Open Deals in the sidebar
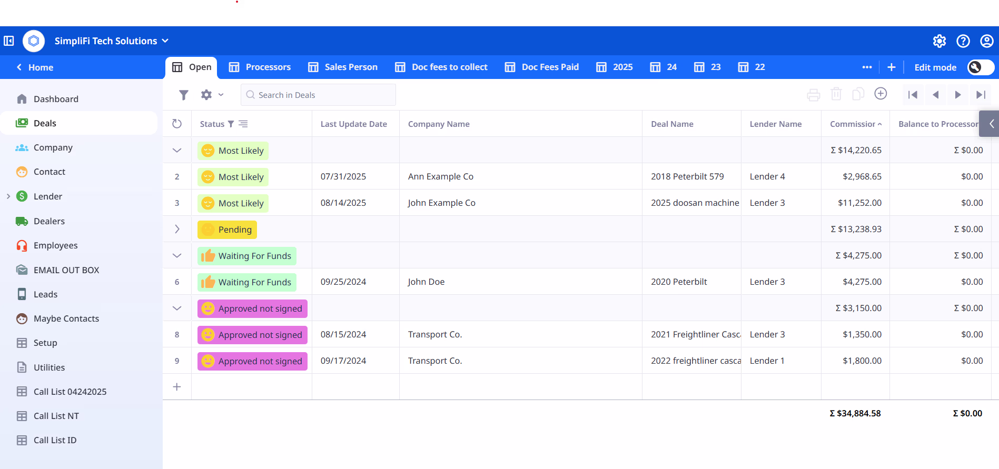Screen dimensions: 999x469 (79, 123)
